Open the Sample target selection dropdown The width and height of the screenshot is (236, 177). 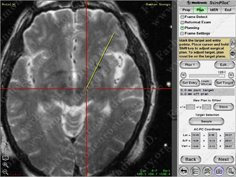click(x=206, y=121)
